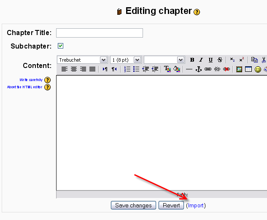Follow the Import link
Screen dimensions: 267x220
point(196,206)
